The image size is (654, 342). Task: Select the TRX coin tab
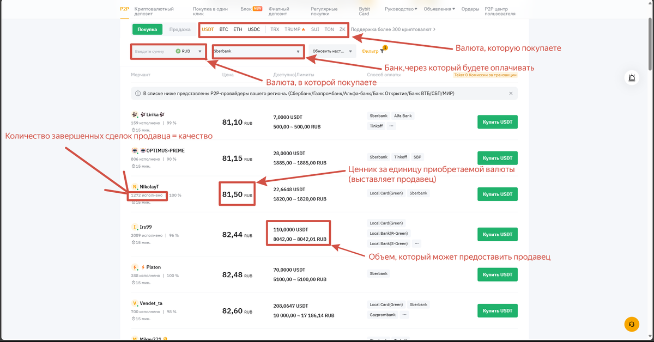pyautogui.click(x=275, y=29)
